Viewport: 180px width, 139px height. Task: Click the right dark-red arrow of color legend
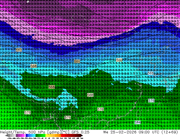click(81, 136)
